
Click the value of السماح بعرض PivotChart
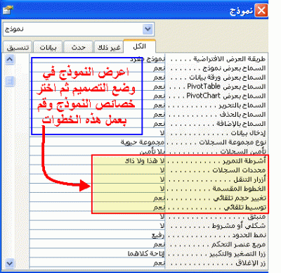pyautogui.click(x=97, y=96)
